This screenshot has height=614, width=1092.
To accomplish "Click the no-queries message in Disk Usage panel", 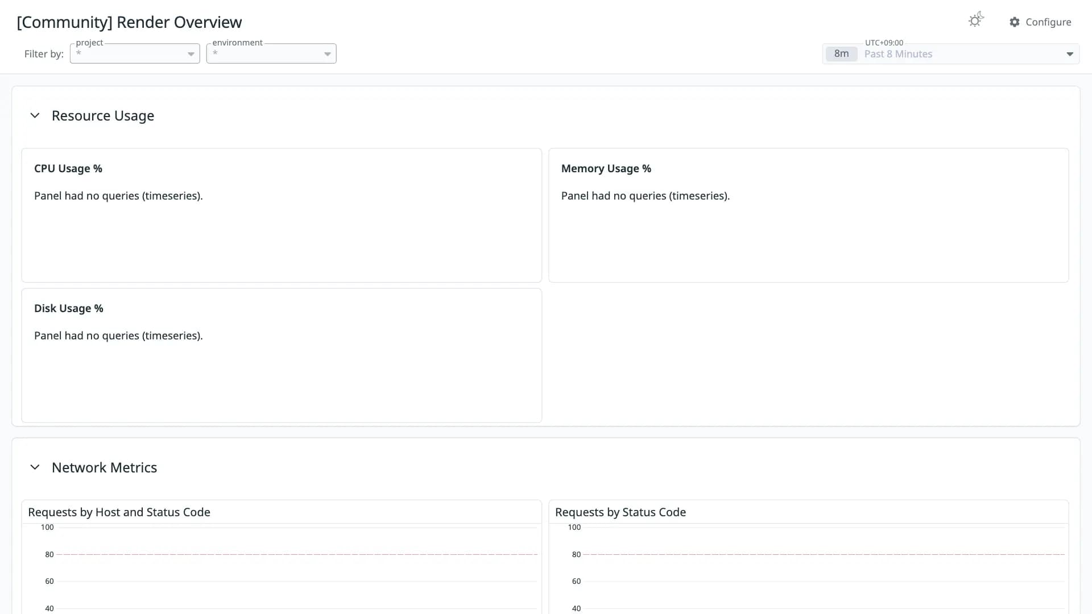I will [x=118, y=335].
